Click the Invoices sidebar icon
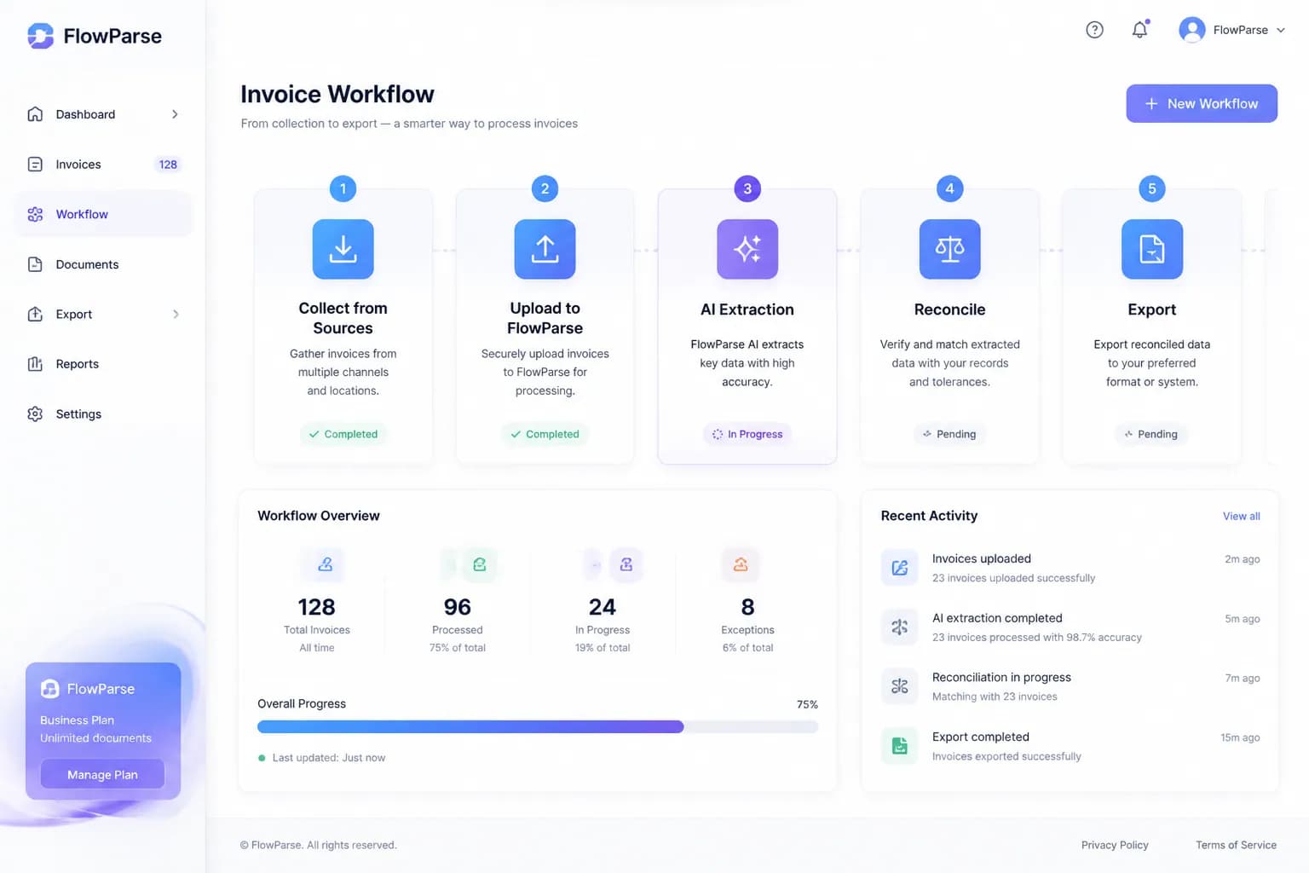Image resolution: width=1309 pixels, height=873 pixels. [x=35, y=165]
